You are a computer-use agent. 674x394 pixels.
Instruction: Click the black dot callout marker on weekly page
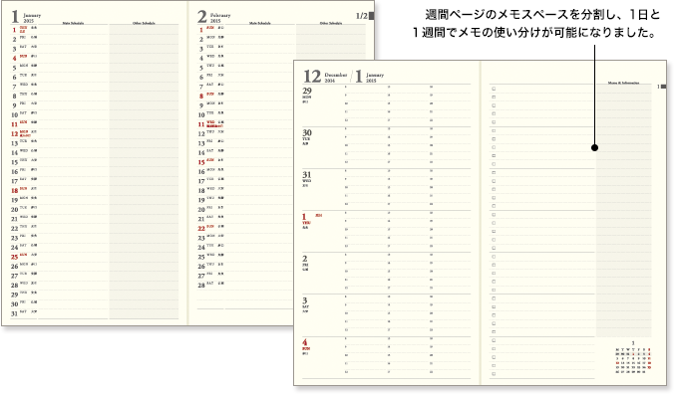click(594, 147)
